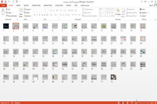Viewport: 157px width, 104px height.
Task: Toggle Bold formatting
Action: pyautogui.click(x=35, y=15)
